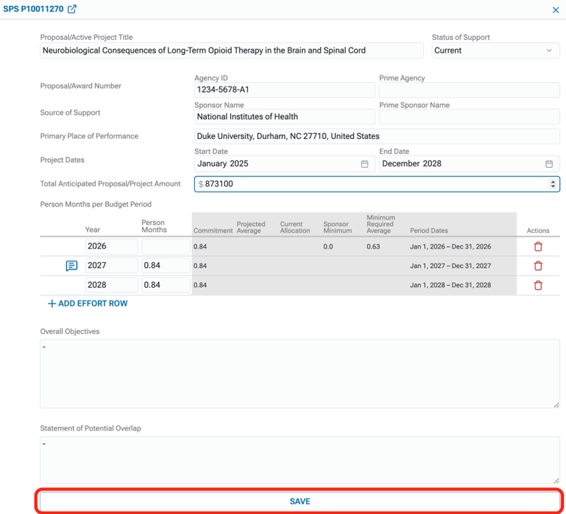Open comment icon on 2027 row
The height and width of the screenshot is (514, 566).
click(71, 266)
